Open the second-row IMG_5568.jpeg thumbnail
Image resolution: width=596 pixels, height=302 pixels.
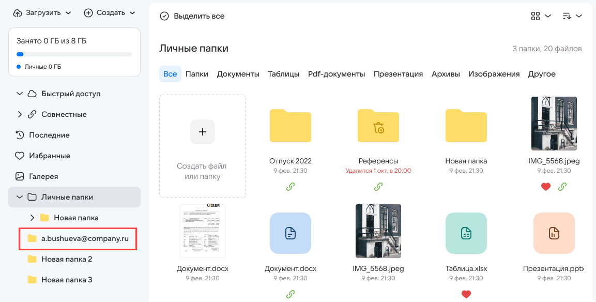[x=378, y=231]
